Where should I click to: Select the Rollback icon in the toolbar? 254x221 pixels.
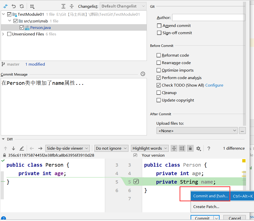(14, 6)
